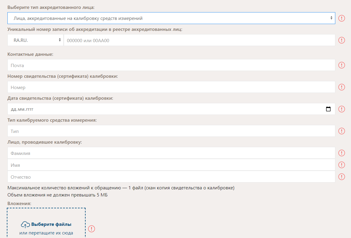Image resolution: width=351 pixels, height=238 pixels.
Task: Click the alert icon beside Почта field
Action: (x=342, y=65)
